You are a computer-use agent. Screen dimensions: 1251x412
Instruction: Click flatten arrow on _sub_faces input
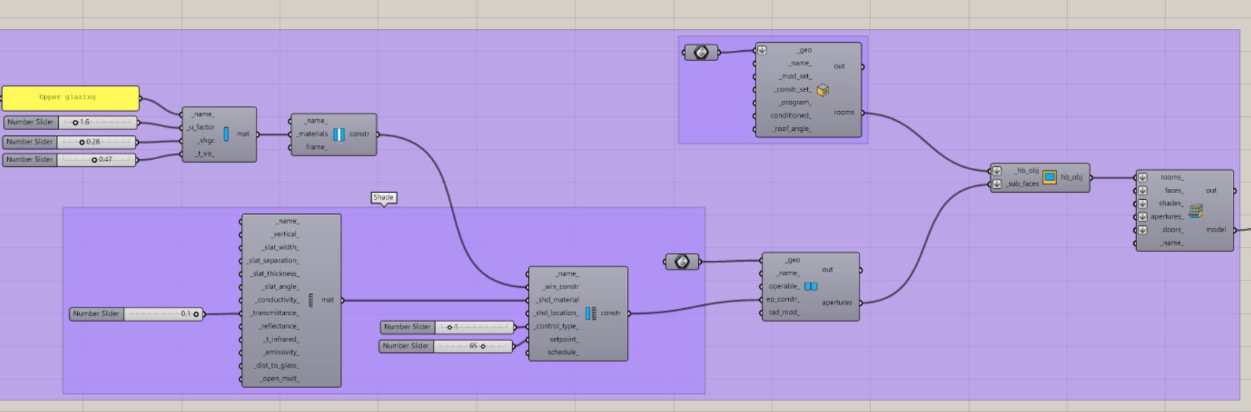997,184
